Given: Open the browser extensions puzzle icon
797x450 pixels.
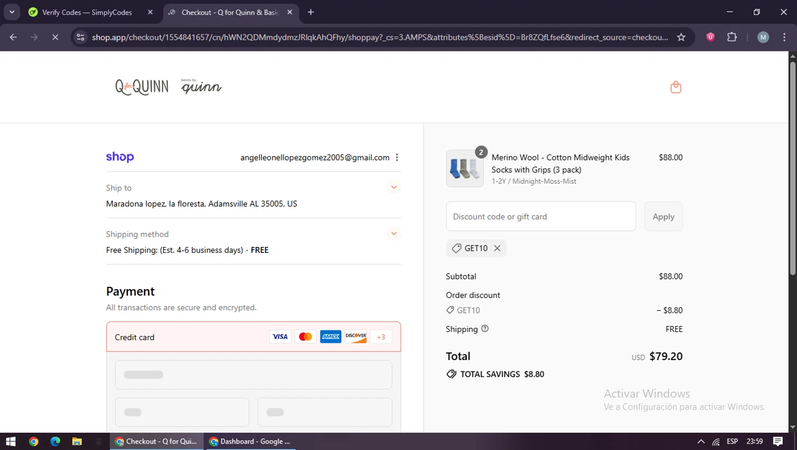Looking at the screenshot, I should 732,37.
